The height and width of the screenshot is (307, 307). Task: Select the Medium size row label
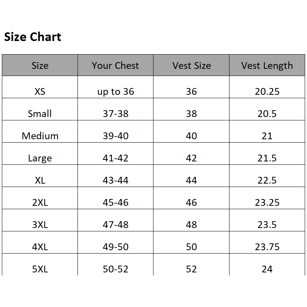(40, 136)
